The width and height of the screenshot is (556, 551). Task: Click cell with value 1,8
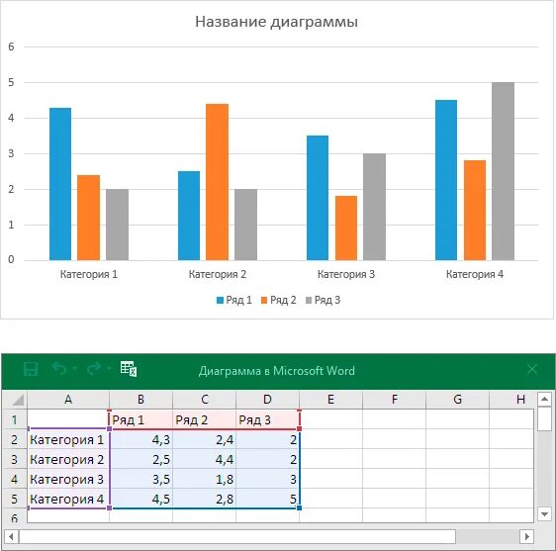204,479
